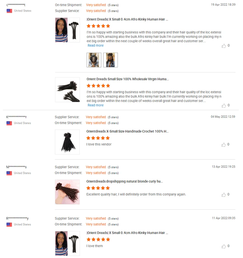Open the braided-scalp review photo thumbnail
This screenshot has height=258, width=243.
pos(94,60)
